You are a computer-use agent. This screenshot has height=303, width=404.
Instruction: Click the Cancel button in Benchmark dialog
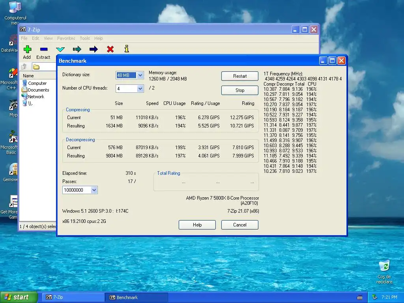click(x=239, y=224)
